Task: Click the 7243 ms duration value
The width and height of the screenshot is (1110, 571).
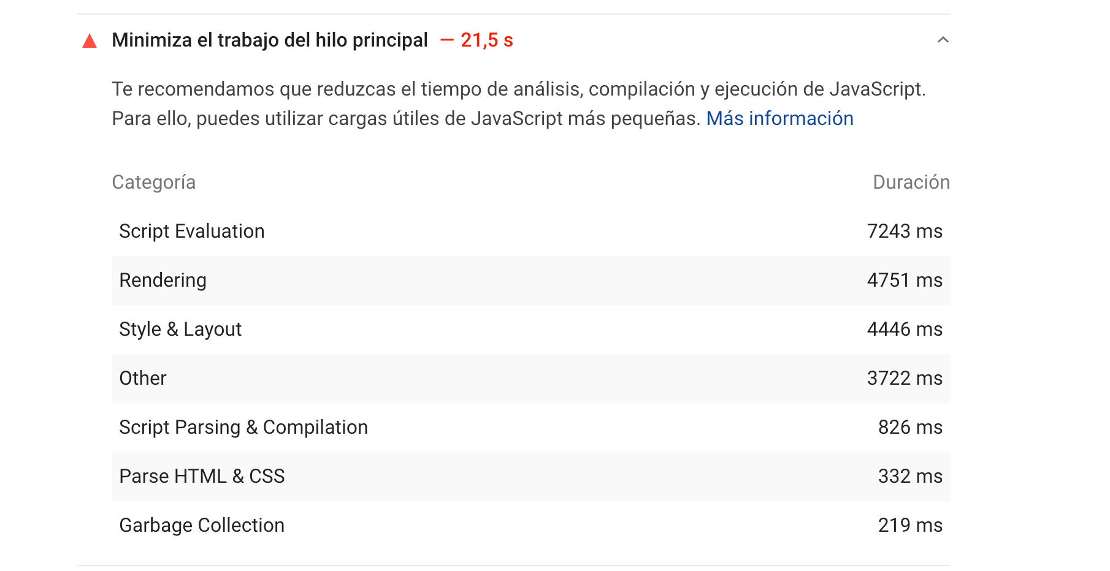Action: (905, 231)
